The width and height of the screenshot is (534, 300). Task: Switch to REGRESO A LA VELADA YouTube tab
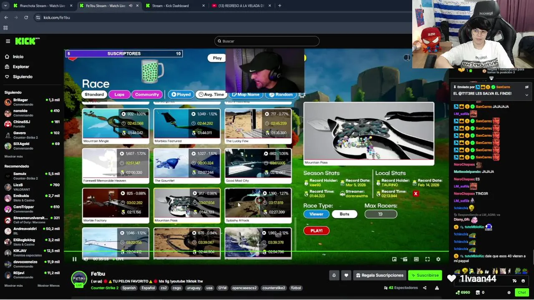(241, 6)
